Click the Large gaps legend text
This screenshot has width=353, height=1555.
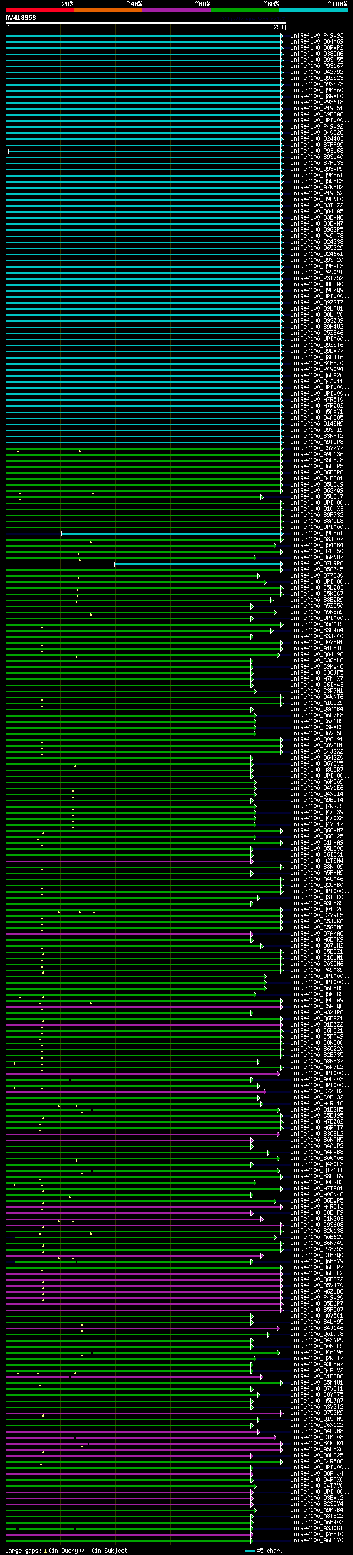pyautogui.click(x=68, y=1550)
